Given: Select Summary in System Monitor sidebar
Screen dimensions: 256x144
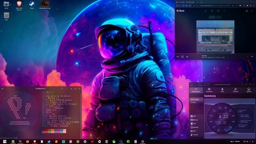Looking at the screenshot, I should (x=196, y=100).
